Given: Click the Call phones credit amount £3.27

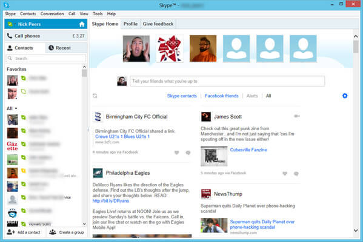Looking at the screenshot, I should tap(79, 36).
